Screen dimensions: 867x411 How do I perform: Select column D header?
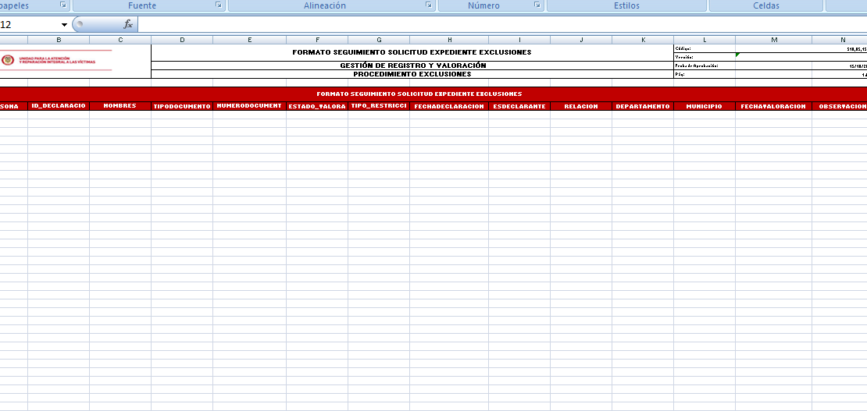pos(182,40)
